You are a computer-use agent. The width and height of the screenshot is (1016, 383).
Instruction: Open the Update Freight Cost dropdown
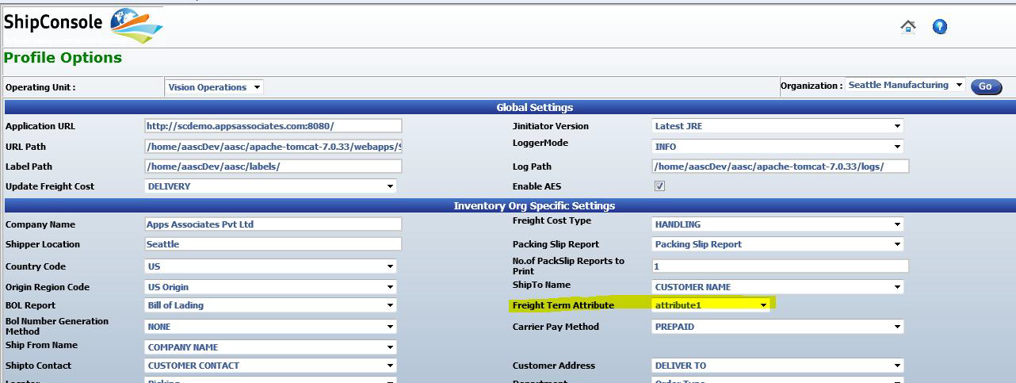270,186
